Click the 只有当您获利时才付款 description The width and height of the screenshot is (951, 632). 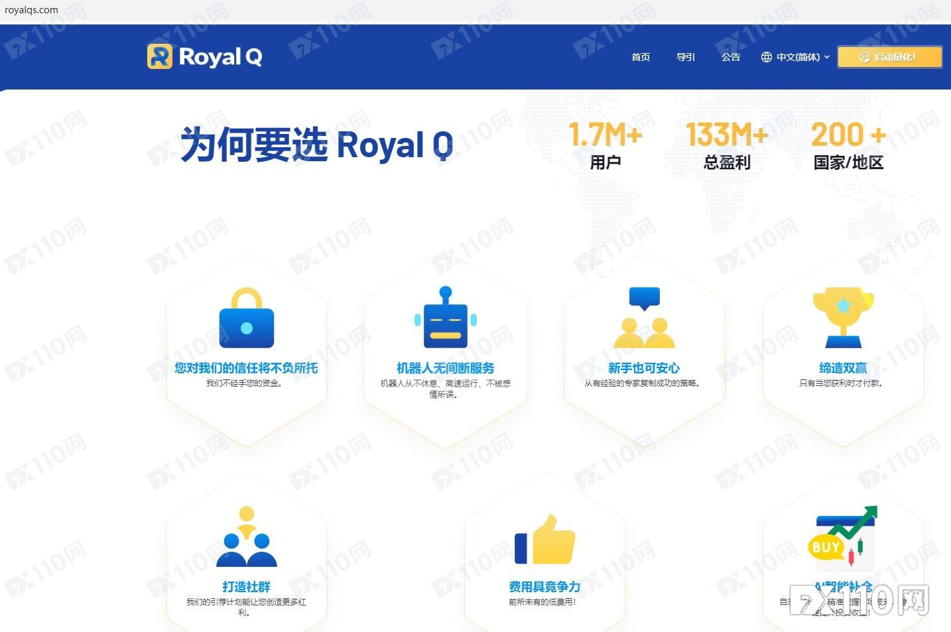(841, 383)
